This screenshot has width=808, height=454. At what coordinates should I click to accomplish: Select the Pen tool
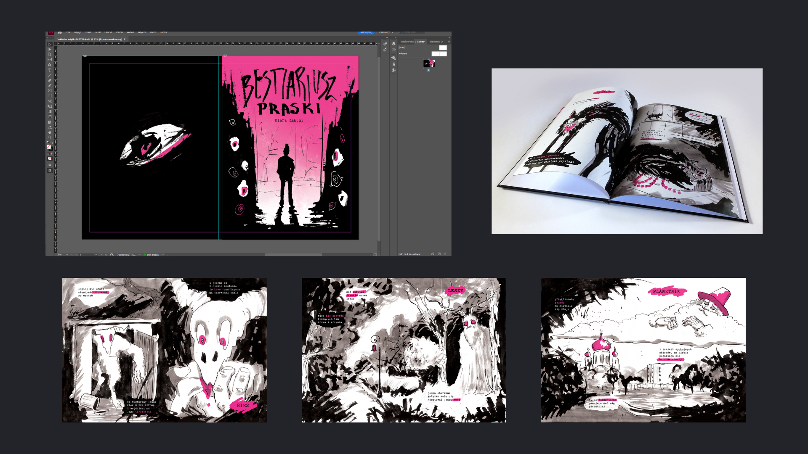coord(50,80)
